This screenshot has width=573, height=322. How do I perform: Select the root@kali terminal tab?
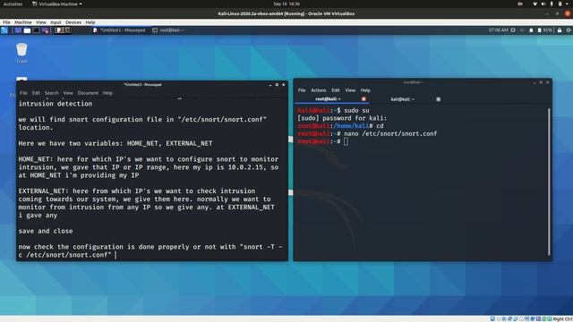tap(329, 99)
